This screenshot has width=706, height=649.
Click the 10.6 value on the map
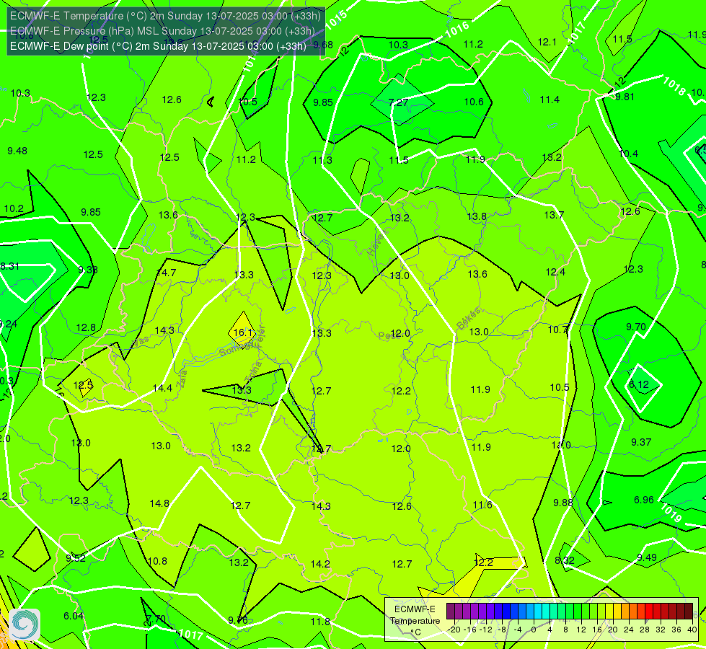(474, 102)
